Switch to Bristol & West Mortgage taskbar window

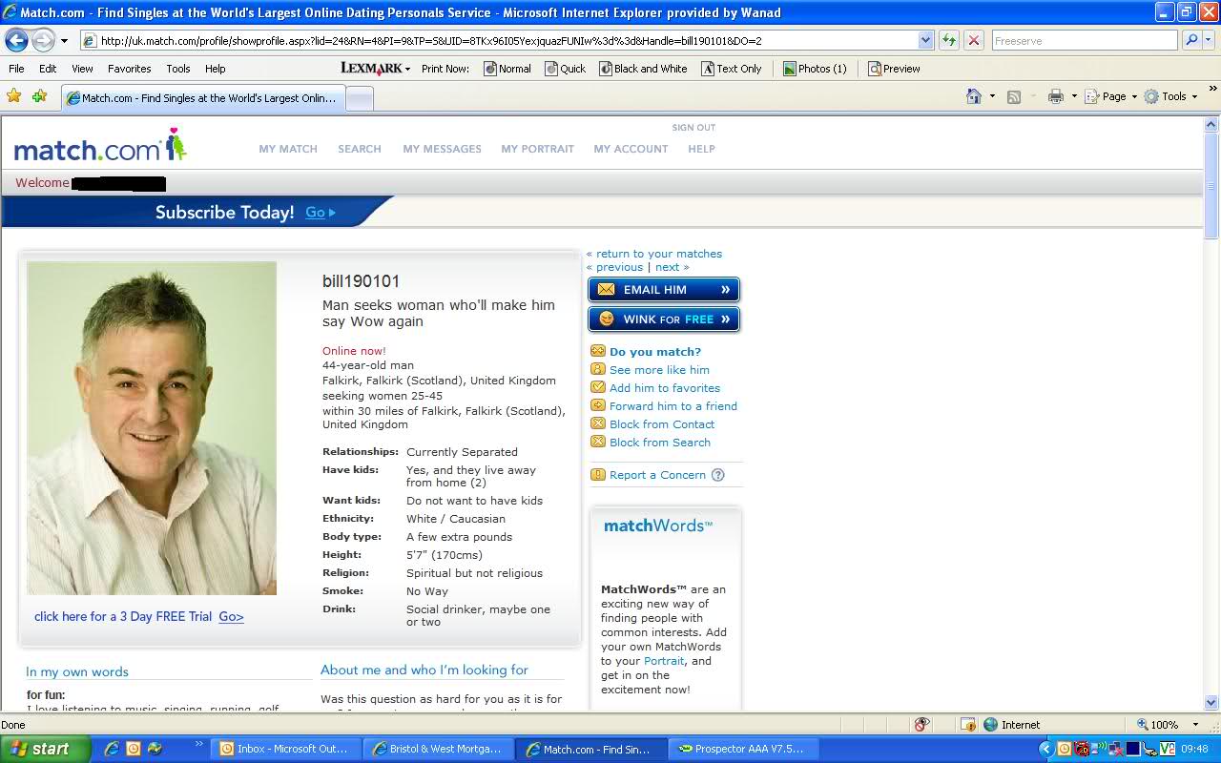tap(439, 749)
